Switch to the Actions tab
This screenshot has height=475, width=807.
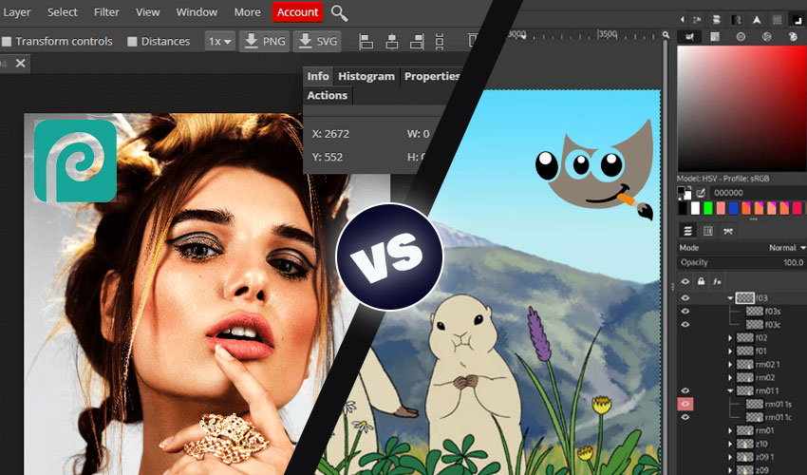tap(327, 95)
